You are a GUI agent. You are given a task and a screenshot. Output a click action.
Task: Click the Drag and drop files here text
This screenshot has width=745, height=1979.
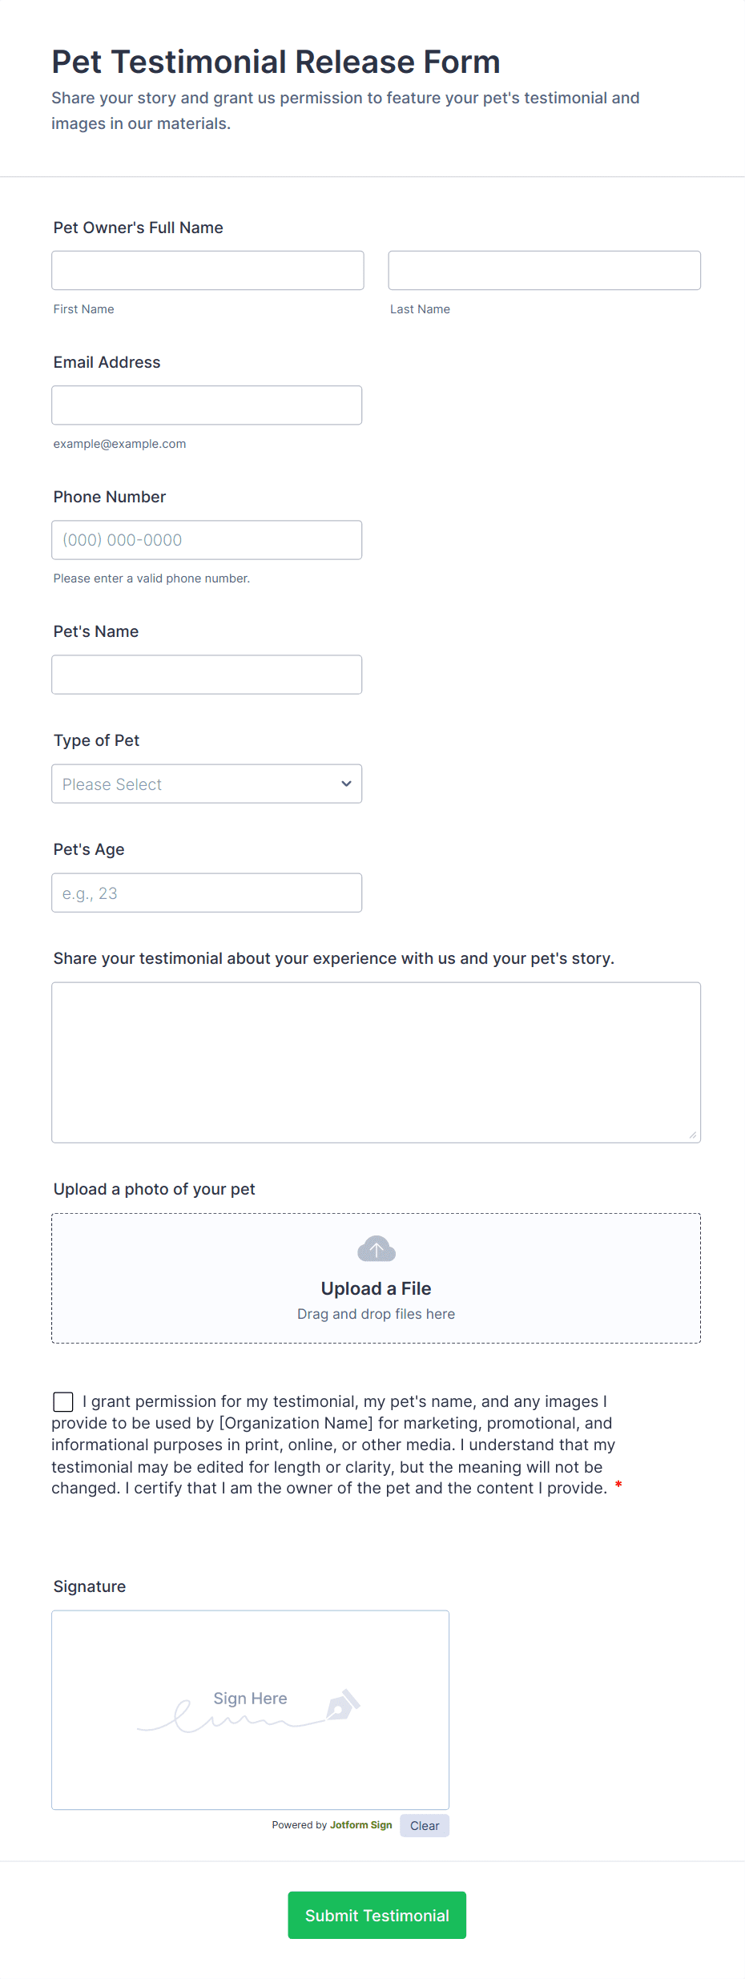point(376,1314)
